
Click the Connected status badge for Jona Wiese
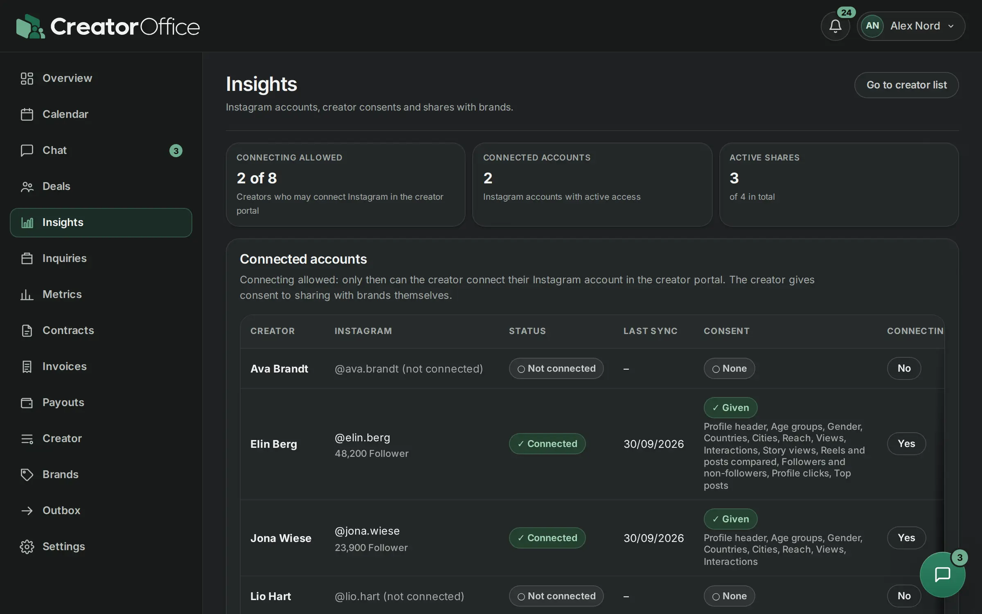(x=547, y=538)
